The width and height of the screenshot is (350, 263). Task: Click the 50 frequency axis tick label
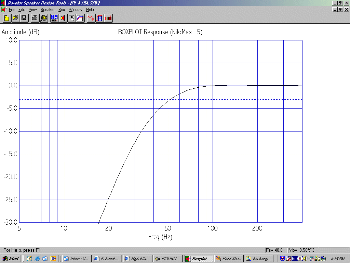tap(168, 228)
